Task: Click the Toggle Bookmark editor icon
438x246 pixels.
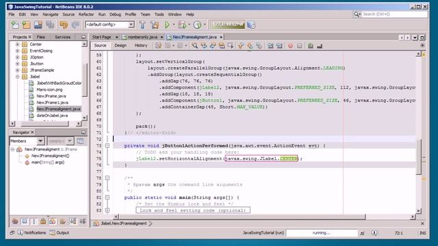Action: [259, 46]
